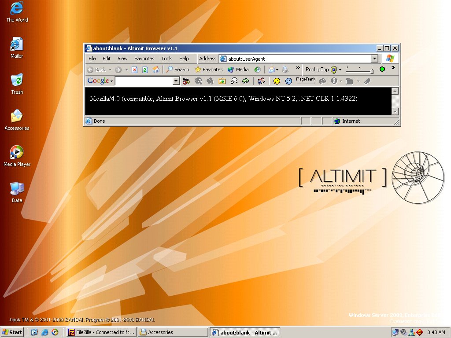
Task: Click the Refresh page icon
Action: [145, 70]
